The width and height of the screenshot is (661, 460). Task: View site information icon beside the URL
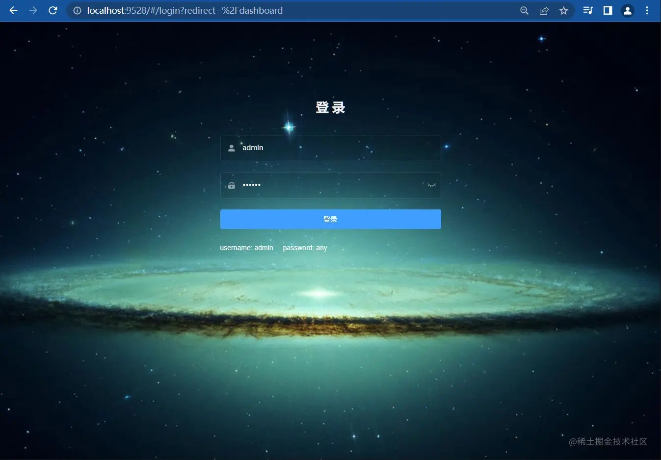(77, 10)
